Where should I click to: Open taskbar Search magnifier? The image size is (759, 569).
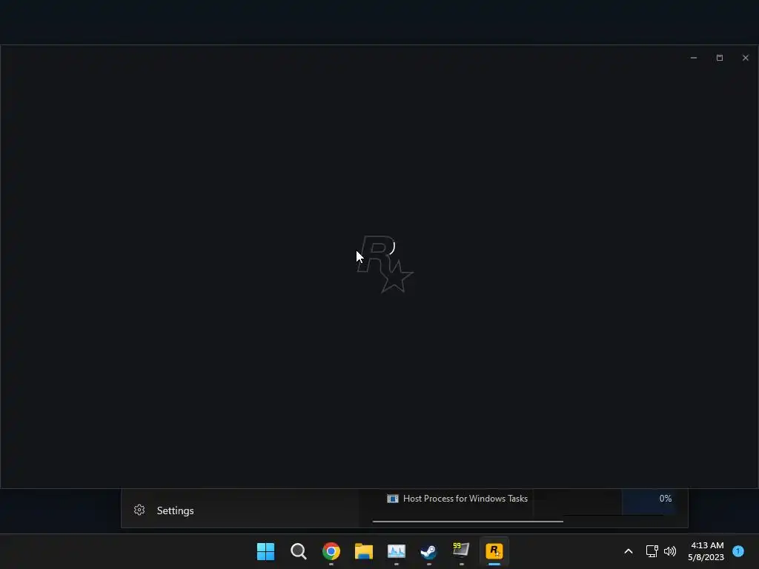click(x=298, y=551)
